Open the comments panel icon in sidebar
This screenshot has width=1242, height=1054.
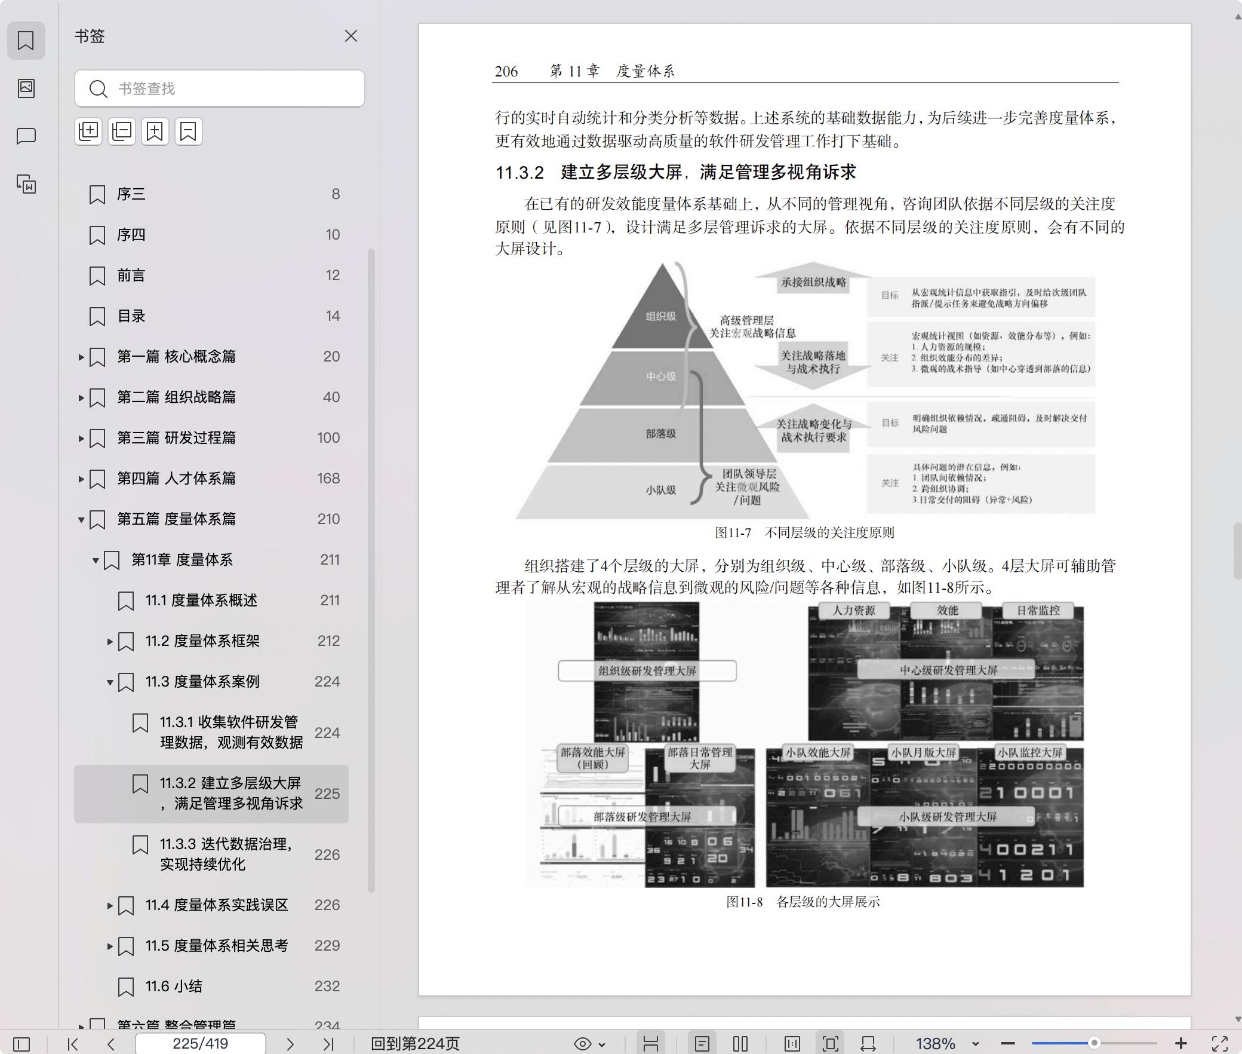pyautogui.click(x=26, y=136)
